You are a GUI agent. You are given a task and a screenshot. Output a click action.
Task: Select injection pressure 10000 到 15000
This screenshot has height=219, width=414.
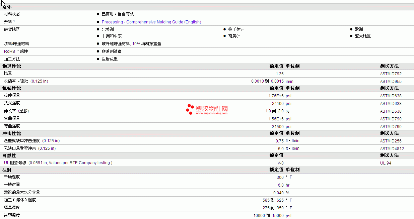(x=269, y=216)
